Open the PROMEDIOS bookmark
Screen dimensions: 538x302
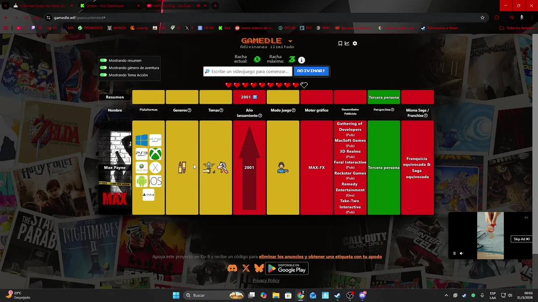(x=90, y=28)
